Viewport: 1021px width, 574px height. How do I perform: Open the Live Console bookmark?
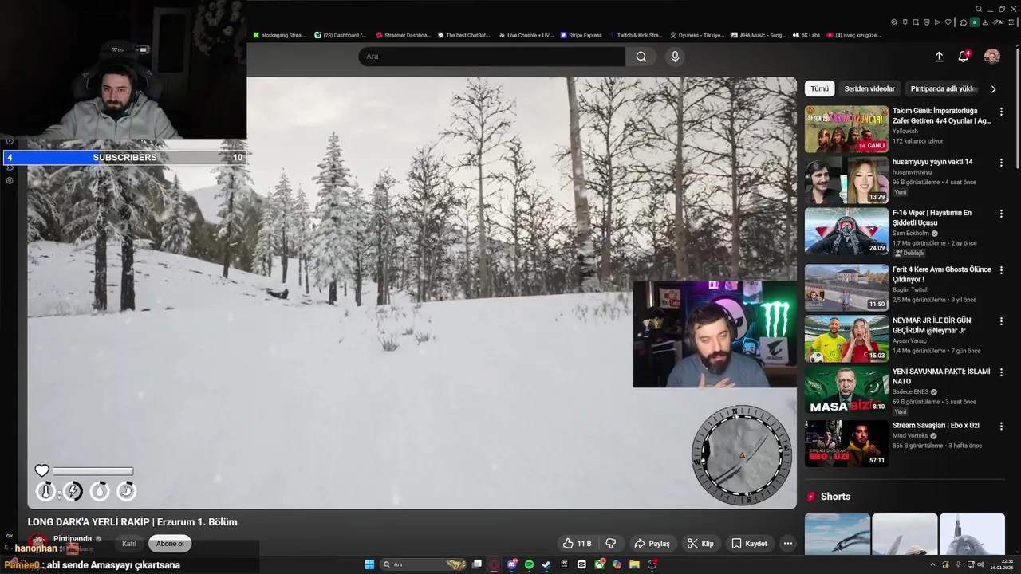(526, 35)
